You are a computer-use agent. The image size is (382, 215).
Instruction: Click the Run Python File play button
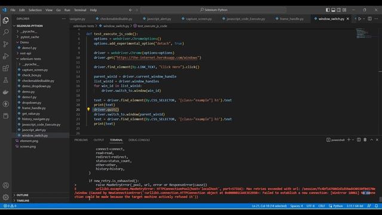tap(359, 19)
